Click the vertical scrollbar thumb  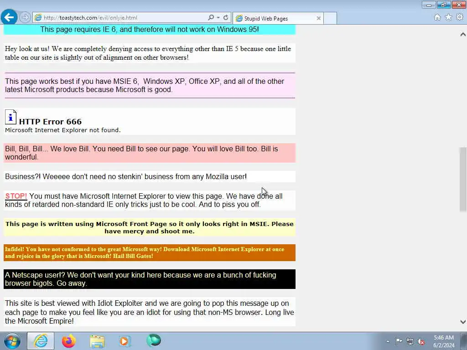463,180
